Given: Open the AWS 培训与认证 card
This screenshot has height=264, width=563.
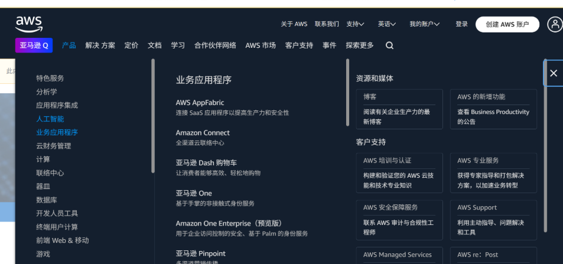Looking at the screenshot, I should (x=399, y=173).
